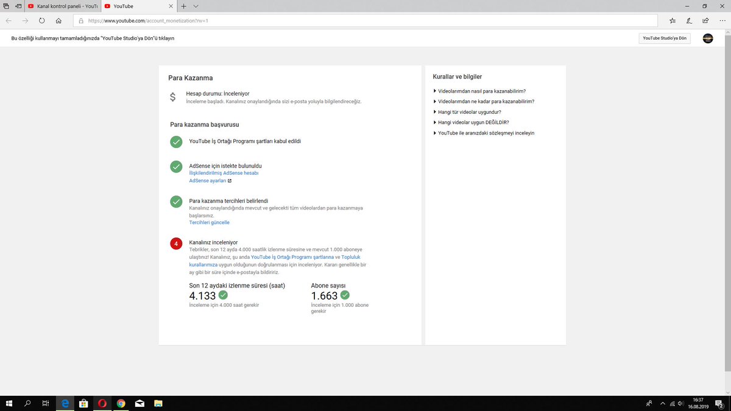
Task: Open the clock showing 16:37
Action: [x=698, y=403]
